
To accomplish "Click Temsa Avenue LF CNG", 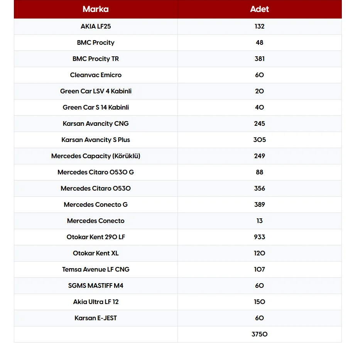I will (x=96, y=269).
